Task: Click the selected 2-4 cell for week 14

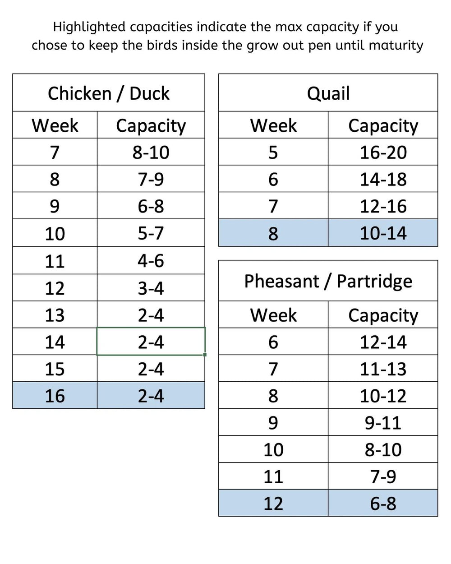Action: pyautogui.click(x=151, y=342)
